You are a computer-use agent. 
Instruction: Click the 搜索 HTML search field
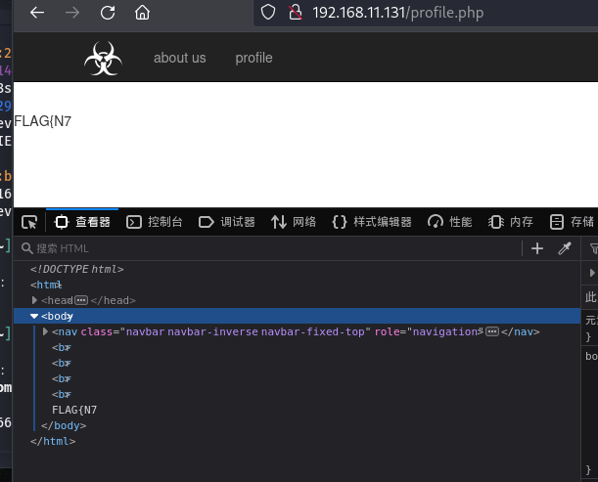point(269,248)
